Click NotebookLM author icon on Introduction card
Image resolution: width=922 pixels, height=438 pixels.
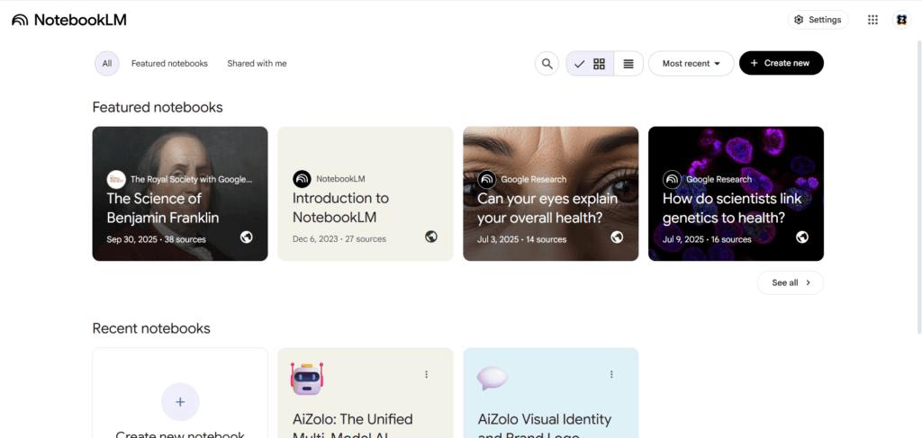pyautogui.click(x=302, y=179)
